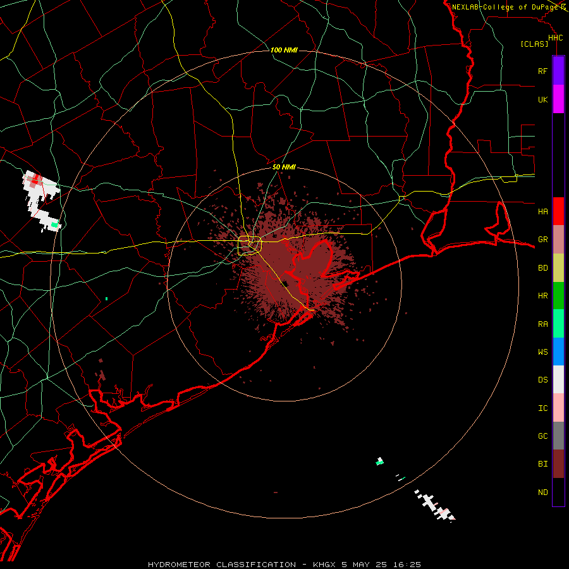The width and height of the screenshot is (569, 569).
Task: Select the GC legend label
Action: coord(542,436)
